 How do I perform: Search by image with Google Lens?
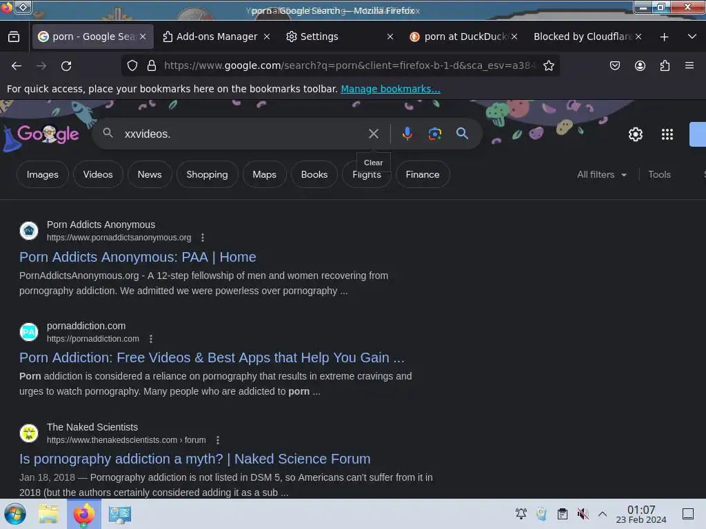[x=434, y=134]
